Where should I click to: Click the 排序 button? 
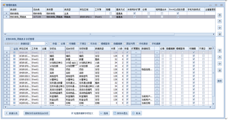(x=220, y=81)
